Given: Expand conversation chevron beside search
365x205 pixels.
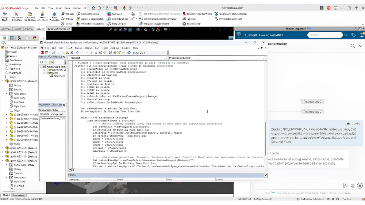Looking at the screenshot, I should tap(361, 46).
